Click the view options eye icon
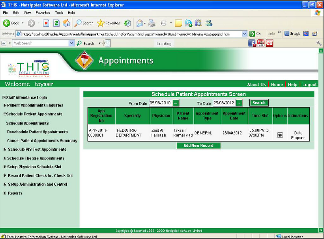 tap(280, 135)
